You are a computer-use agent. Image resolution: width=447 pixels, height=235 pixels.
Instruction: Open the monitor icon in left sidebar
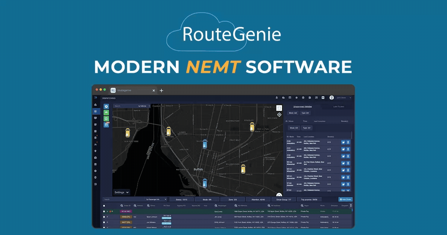(96, 118)
